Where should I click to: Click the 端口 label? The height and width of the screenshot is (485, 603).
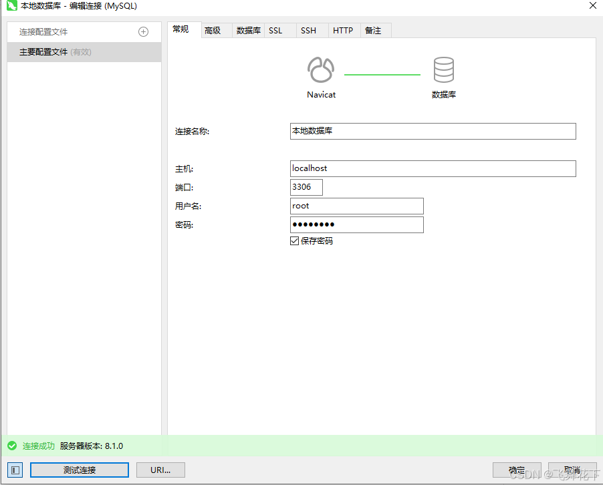coord(184,188)
